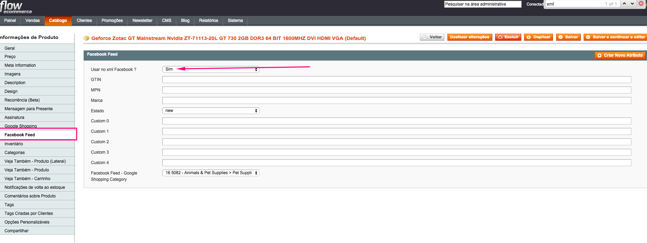
Task: Click the Custom 4 input field
Action: tap(396, 163)
